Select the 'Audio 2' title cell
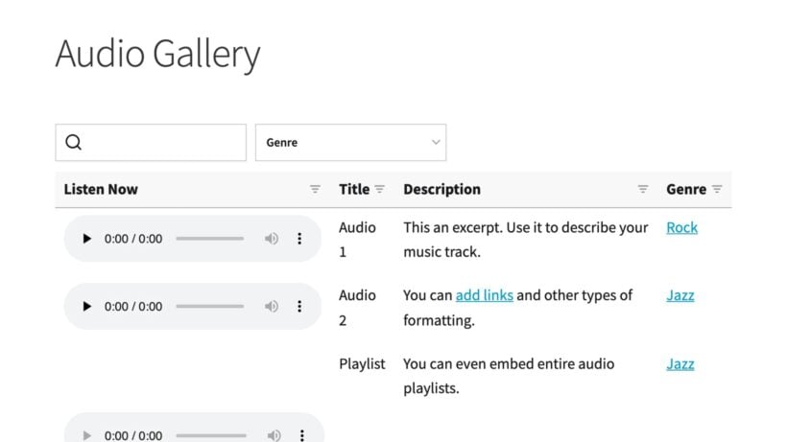The image size is (787, 442). pos(357,308)
